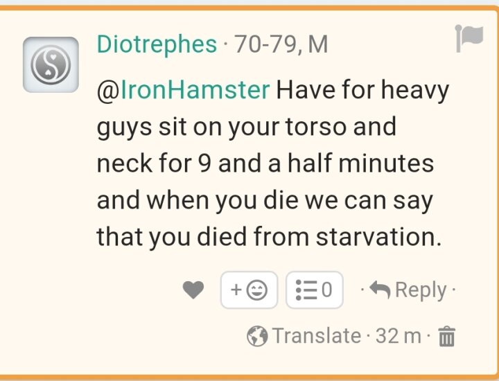
Task: Show the reactions list with 0 count
Action: [315, 290]
